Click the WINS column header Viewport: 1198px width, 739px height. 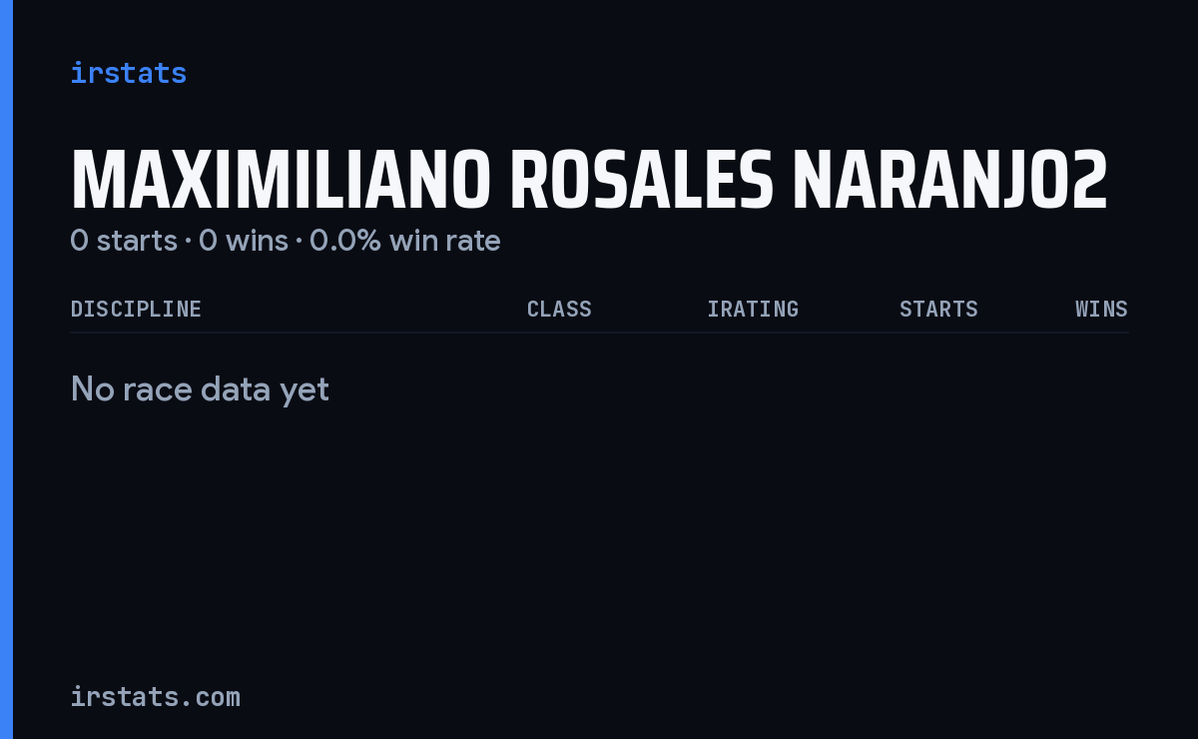coord(1101,309)
